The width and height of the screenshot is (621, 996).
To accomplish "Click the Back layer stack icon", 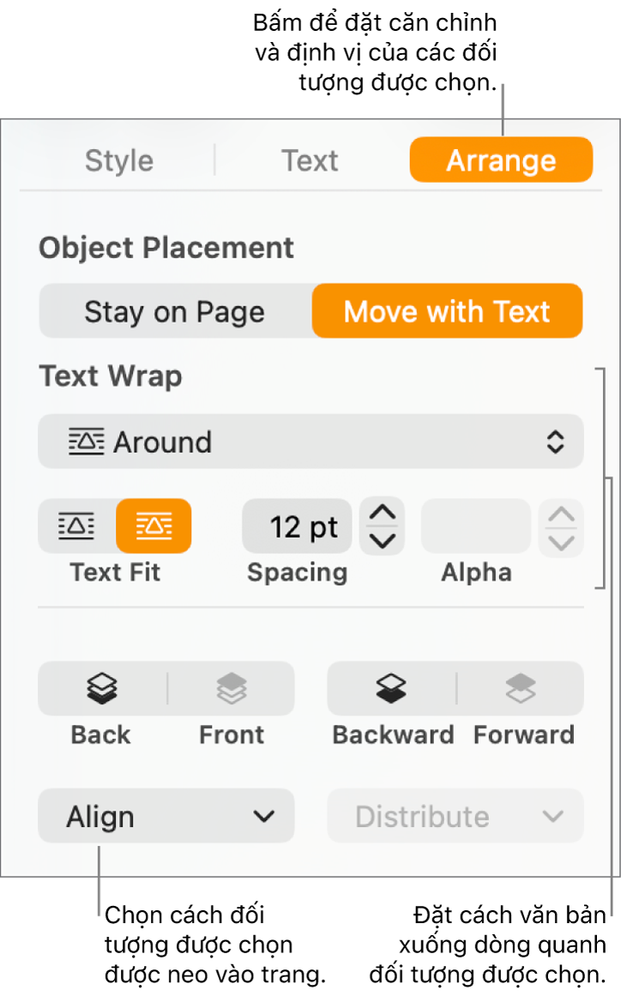I will [102, 688].
